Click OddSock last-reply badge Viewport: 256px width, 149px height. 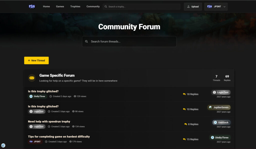click(221, 122)
